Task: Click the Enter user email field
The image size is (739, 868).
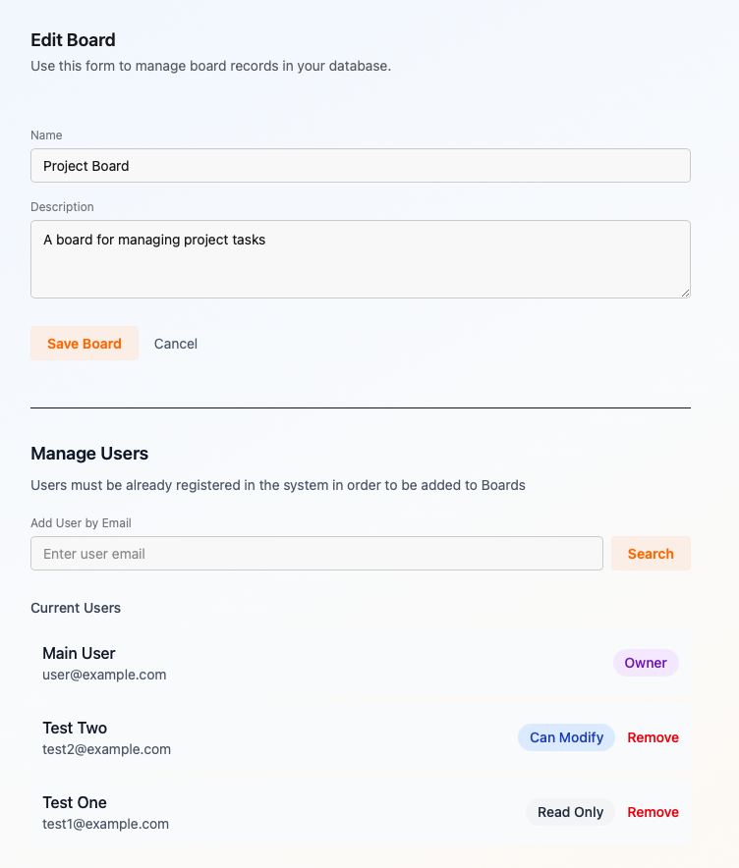Action: [x=316, y=554]
